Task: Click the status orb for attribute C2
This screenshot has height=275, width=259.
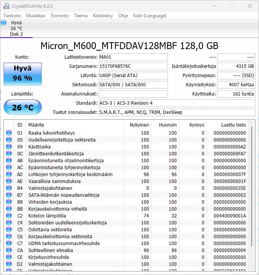Action: (x=9, y=216)
